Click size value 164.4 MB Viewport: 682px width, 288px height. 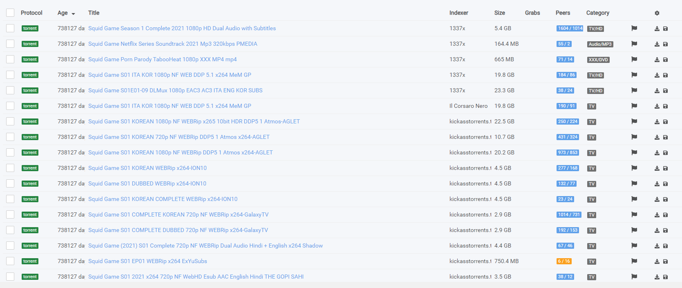(x=506, y=44)
